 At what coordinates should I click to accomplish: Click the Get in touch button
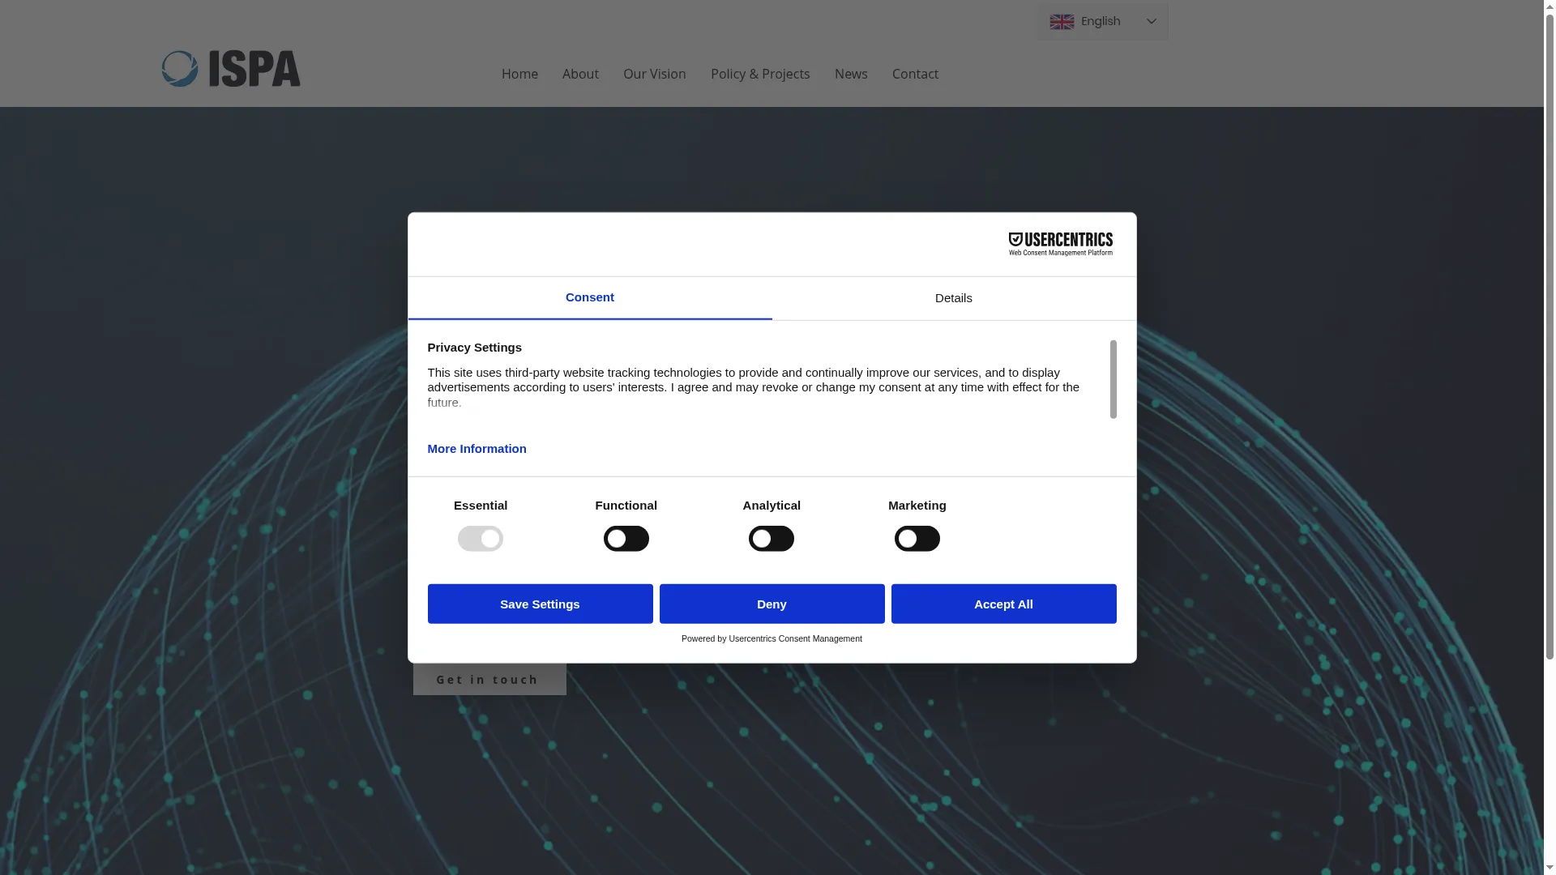coord(489,679)
